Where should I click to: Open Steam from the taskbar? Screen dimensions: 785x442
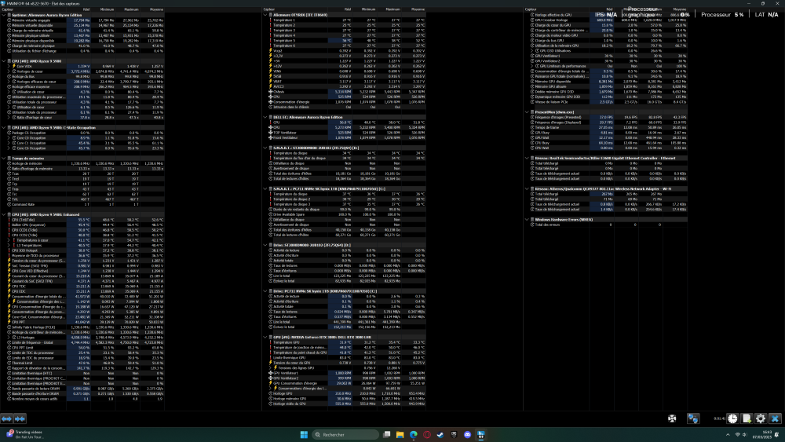[x=440, y=434]
